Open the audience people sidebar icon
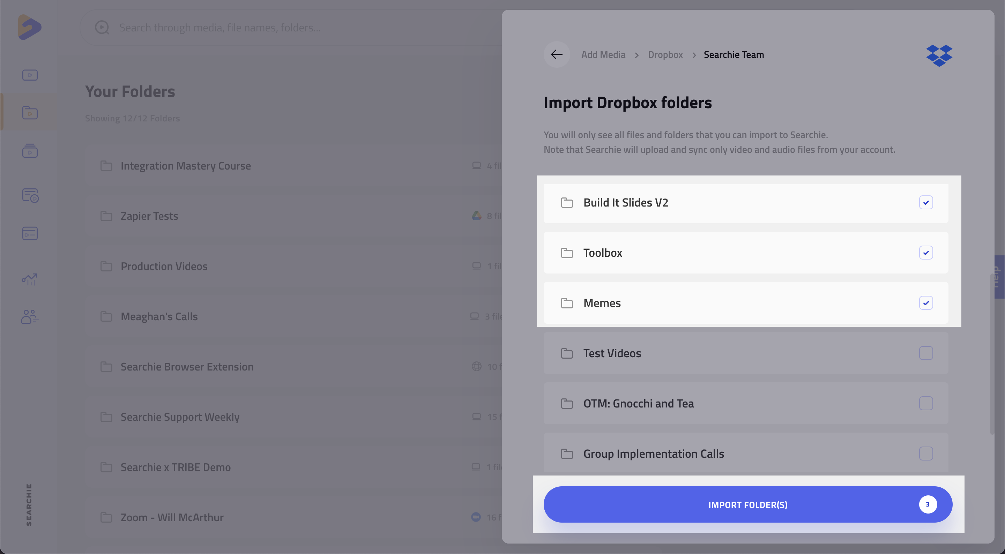 click(x=30, y=316)
